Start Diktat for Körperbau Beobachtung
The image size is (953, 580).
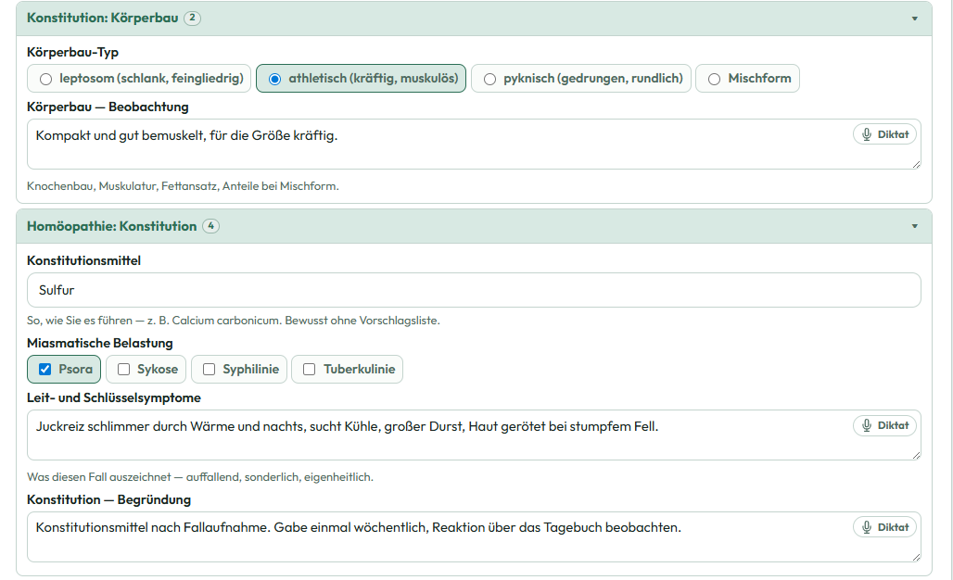(x=885, y=134)
